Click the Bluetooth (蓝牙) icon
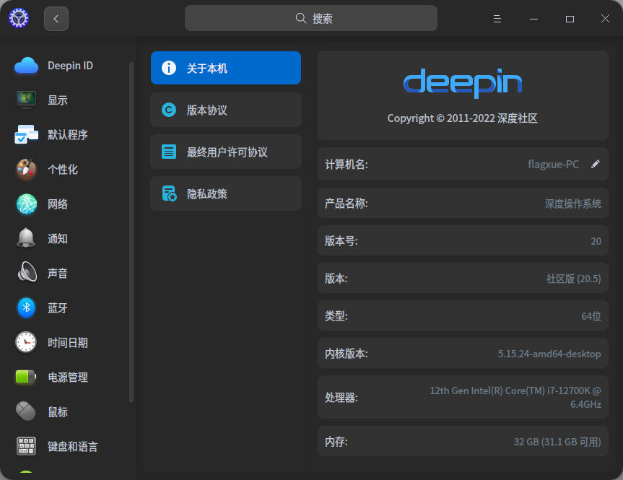The width and height of the screenshot is (623, 480). [x=26, y=307]
